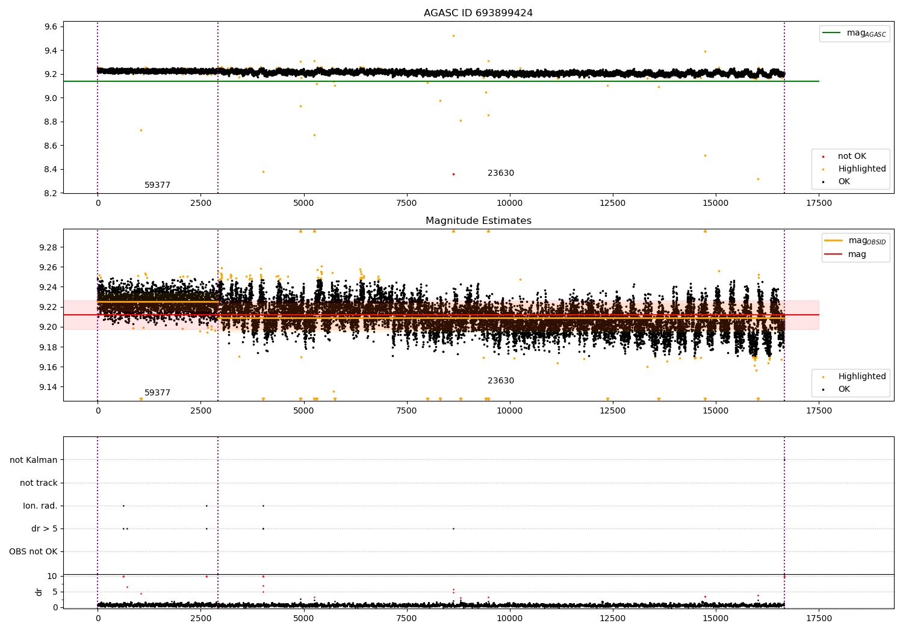903x632 pixels.
Task: Click the '8.2' y-axis tick label
Action: [x=51, y=193]
